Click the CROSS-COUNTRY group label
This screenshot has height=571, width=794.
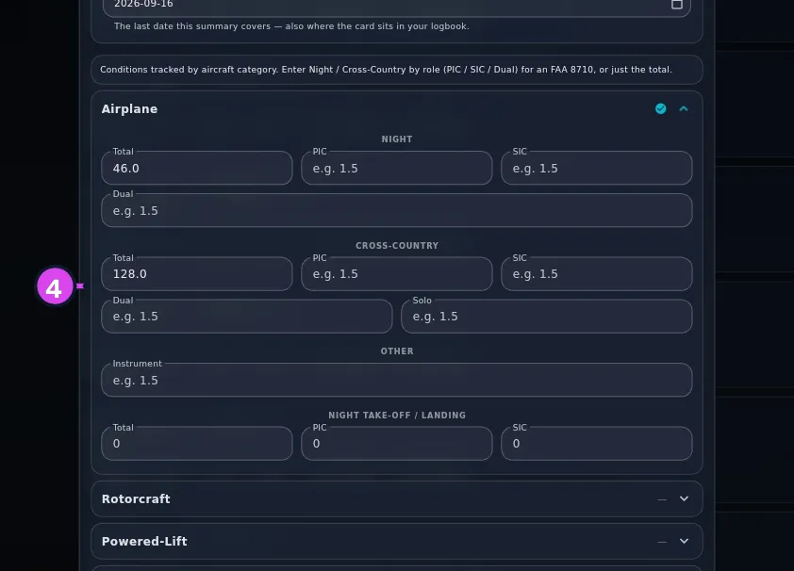tap(396, 245)
